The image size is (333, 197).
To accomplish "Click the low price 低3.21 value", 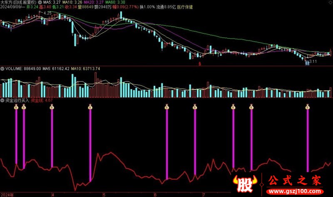I will 58,7.
